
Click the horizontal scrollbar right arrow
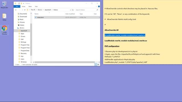pos(99,62)
